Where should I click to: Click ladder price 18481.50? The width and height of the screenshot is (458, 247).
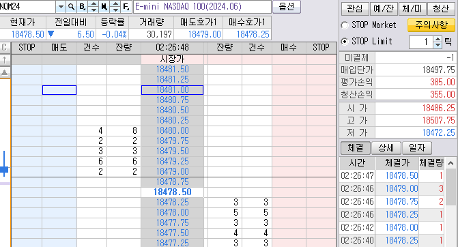172,70
